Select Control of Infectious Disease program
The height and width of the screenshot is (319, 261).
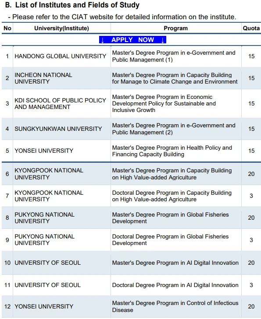coord(175,307)
